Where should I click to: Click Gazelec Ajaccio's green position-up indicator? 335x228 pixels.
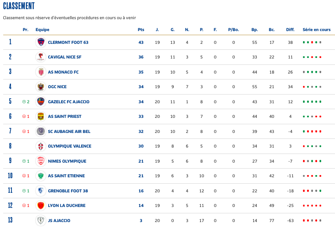click(x=26, y=102)
